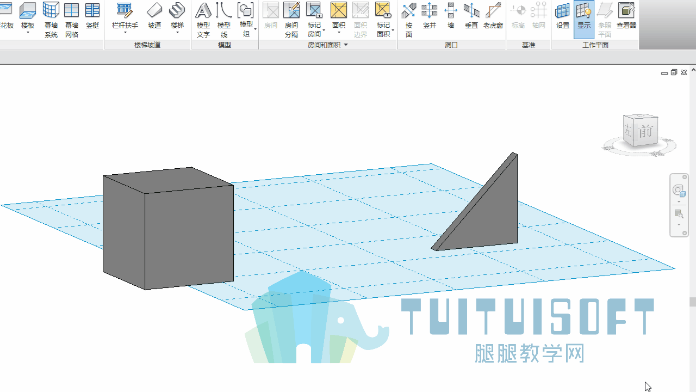Select the 坡道 ramp tool
Viewport: 696px width, 392px height.
pyautogui.click(x=154, y=15)
